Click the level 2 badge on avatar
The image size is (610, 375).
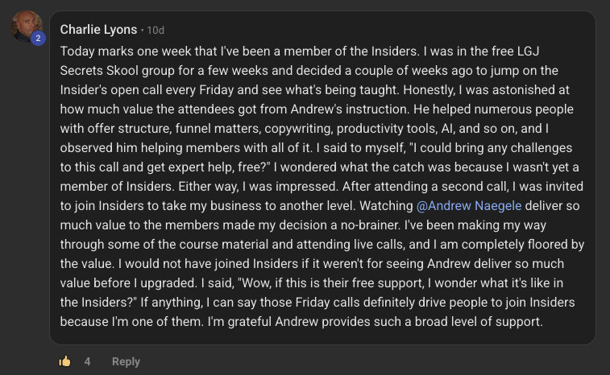pyautogui.click(x=37, y=38)
